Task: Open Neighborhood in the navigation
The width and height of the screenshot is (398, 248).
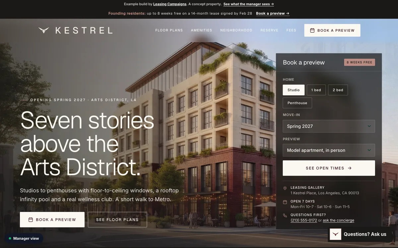Action: point(236,30)
